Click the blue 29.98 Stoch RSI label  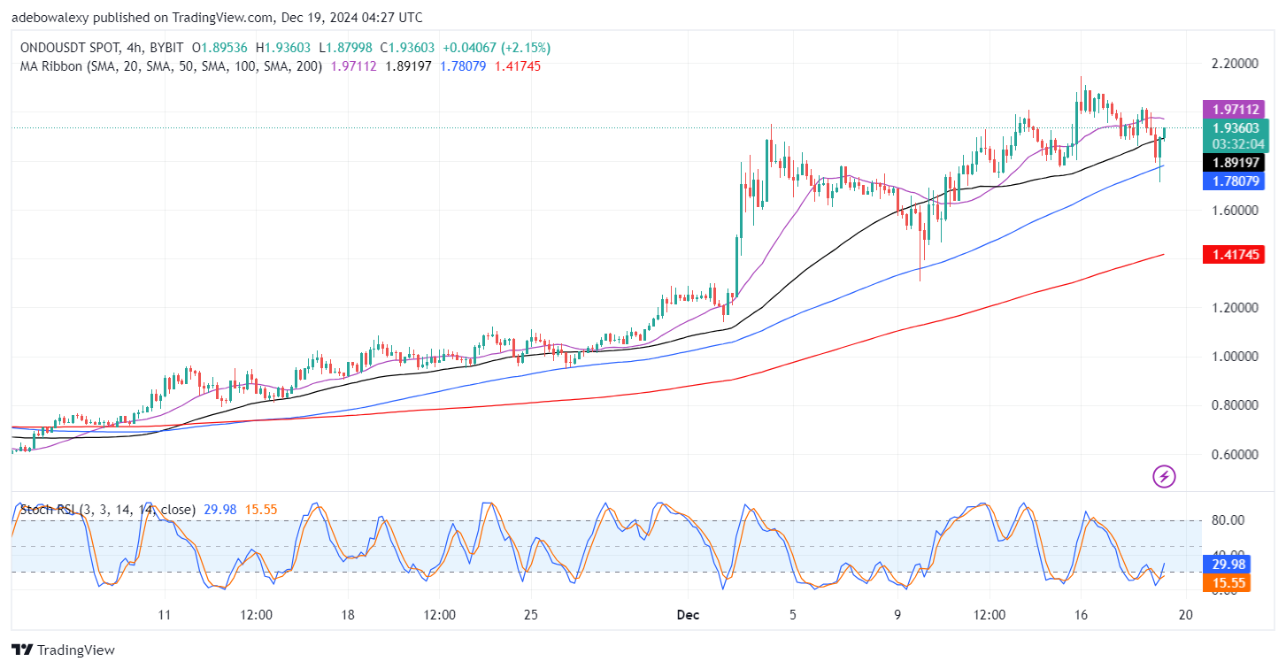(x=1225, y=564)
